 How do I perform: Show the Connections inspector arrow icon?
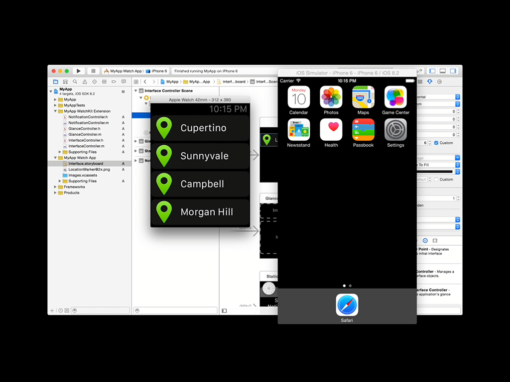pos(439,82)
